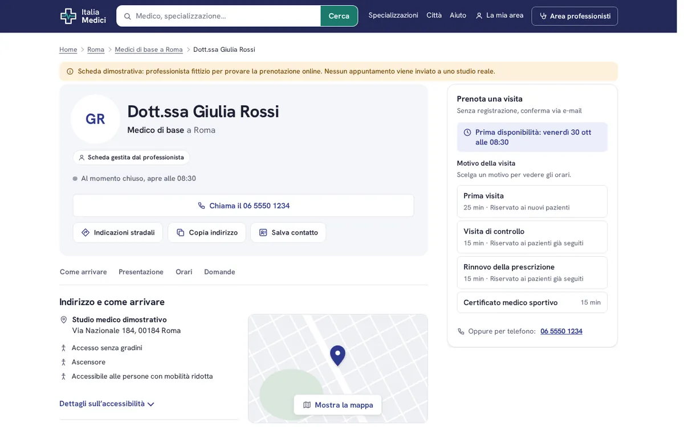
Task: Click the map preview thumbnail
Action: click(x=338, y=368)
